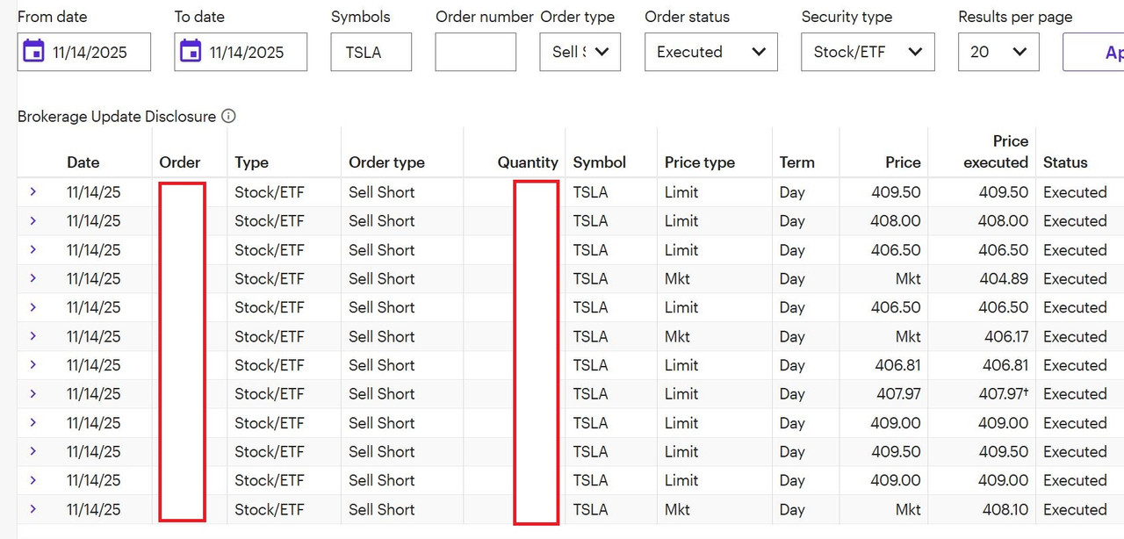
Task: Open the Brokerage Update Disclosure link
Action: point(117,116)
